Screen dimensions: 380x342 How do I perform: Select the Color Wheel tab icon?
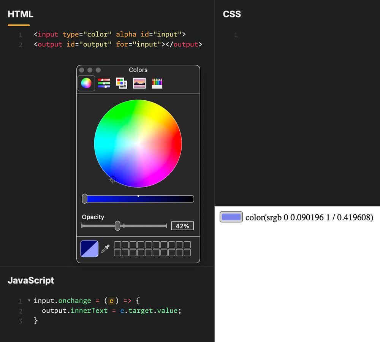coord(86,83)
